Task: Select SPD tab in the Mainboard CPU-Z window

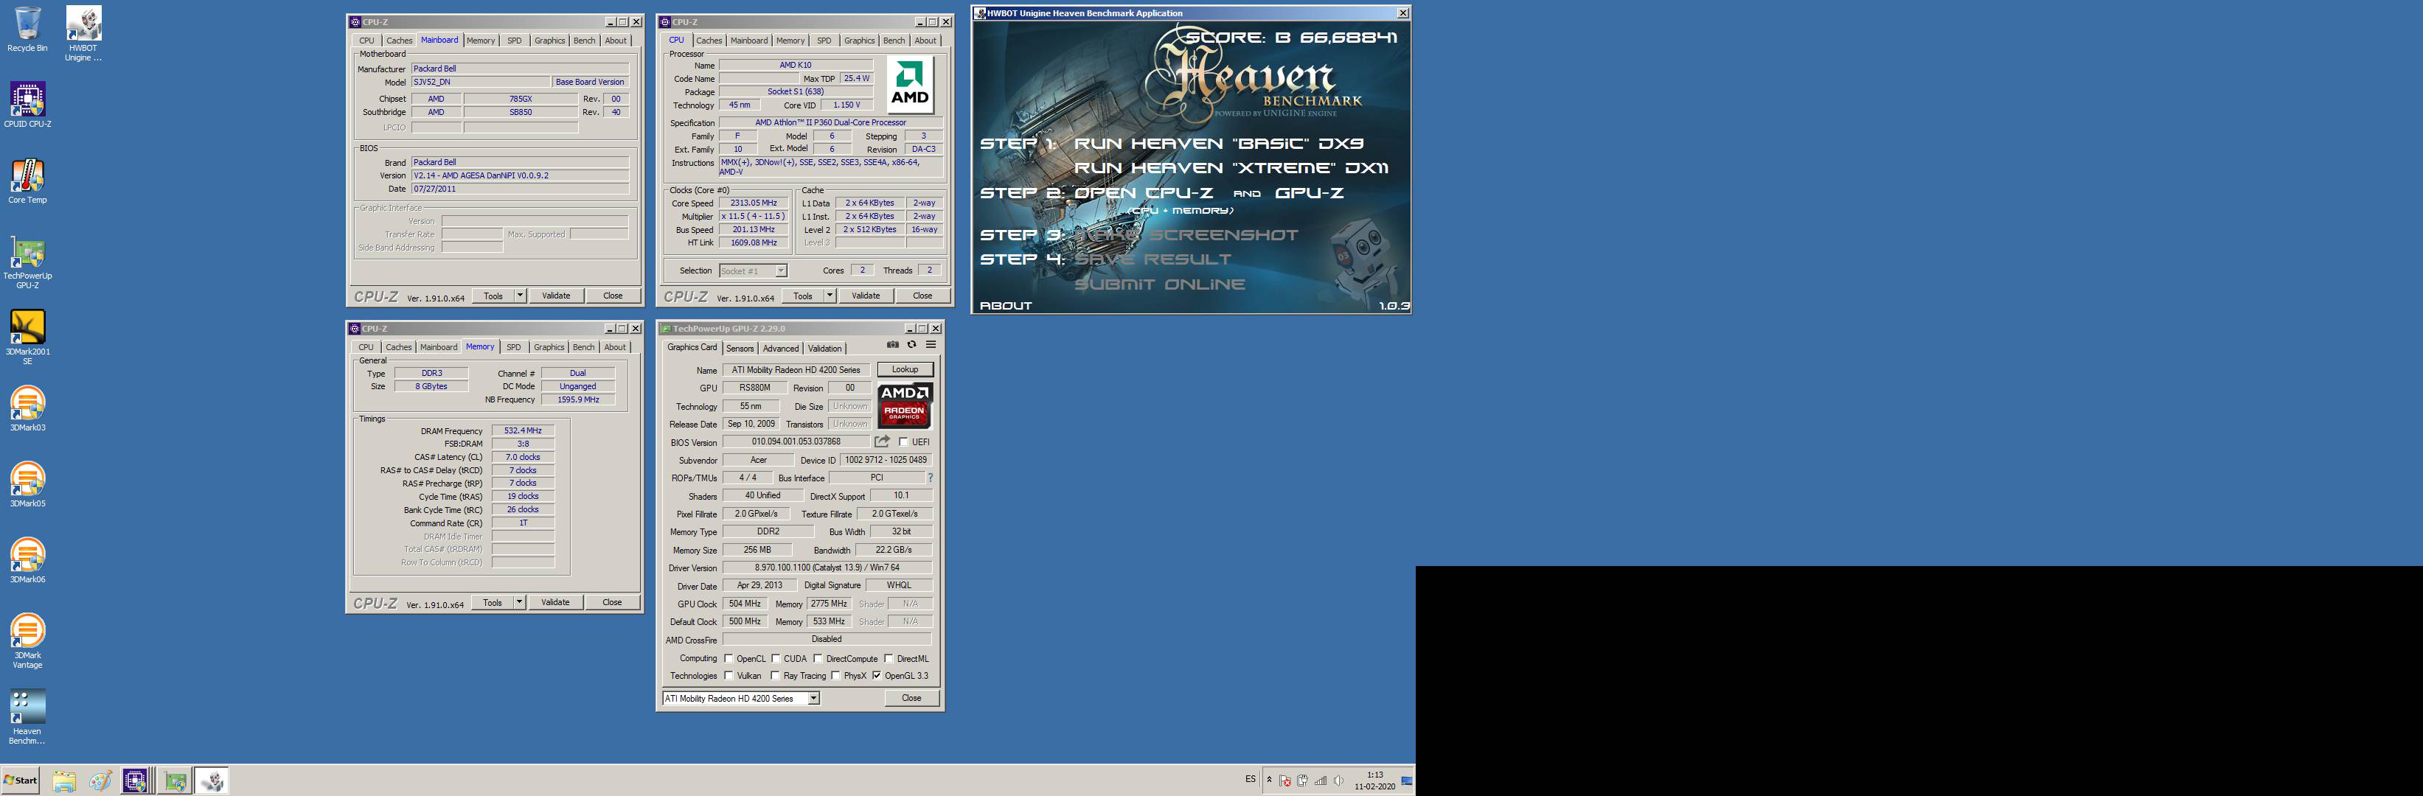Action: pos(513,41)
